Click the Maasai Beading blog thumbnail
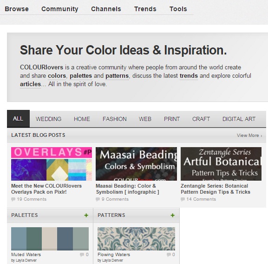Image resolution: width=268 pixels, height=264 pixels. tap(136, 164)
